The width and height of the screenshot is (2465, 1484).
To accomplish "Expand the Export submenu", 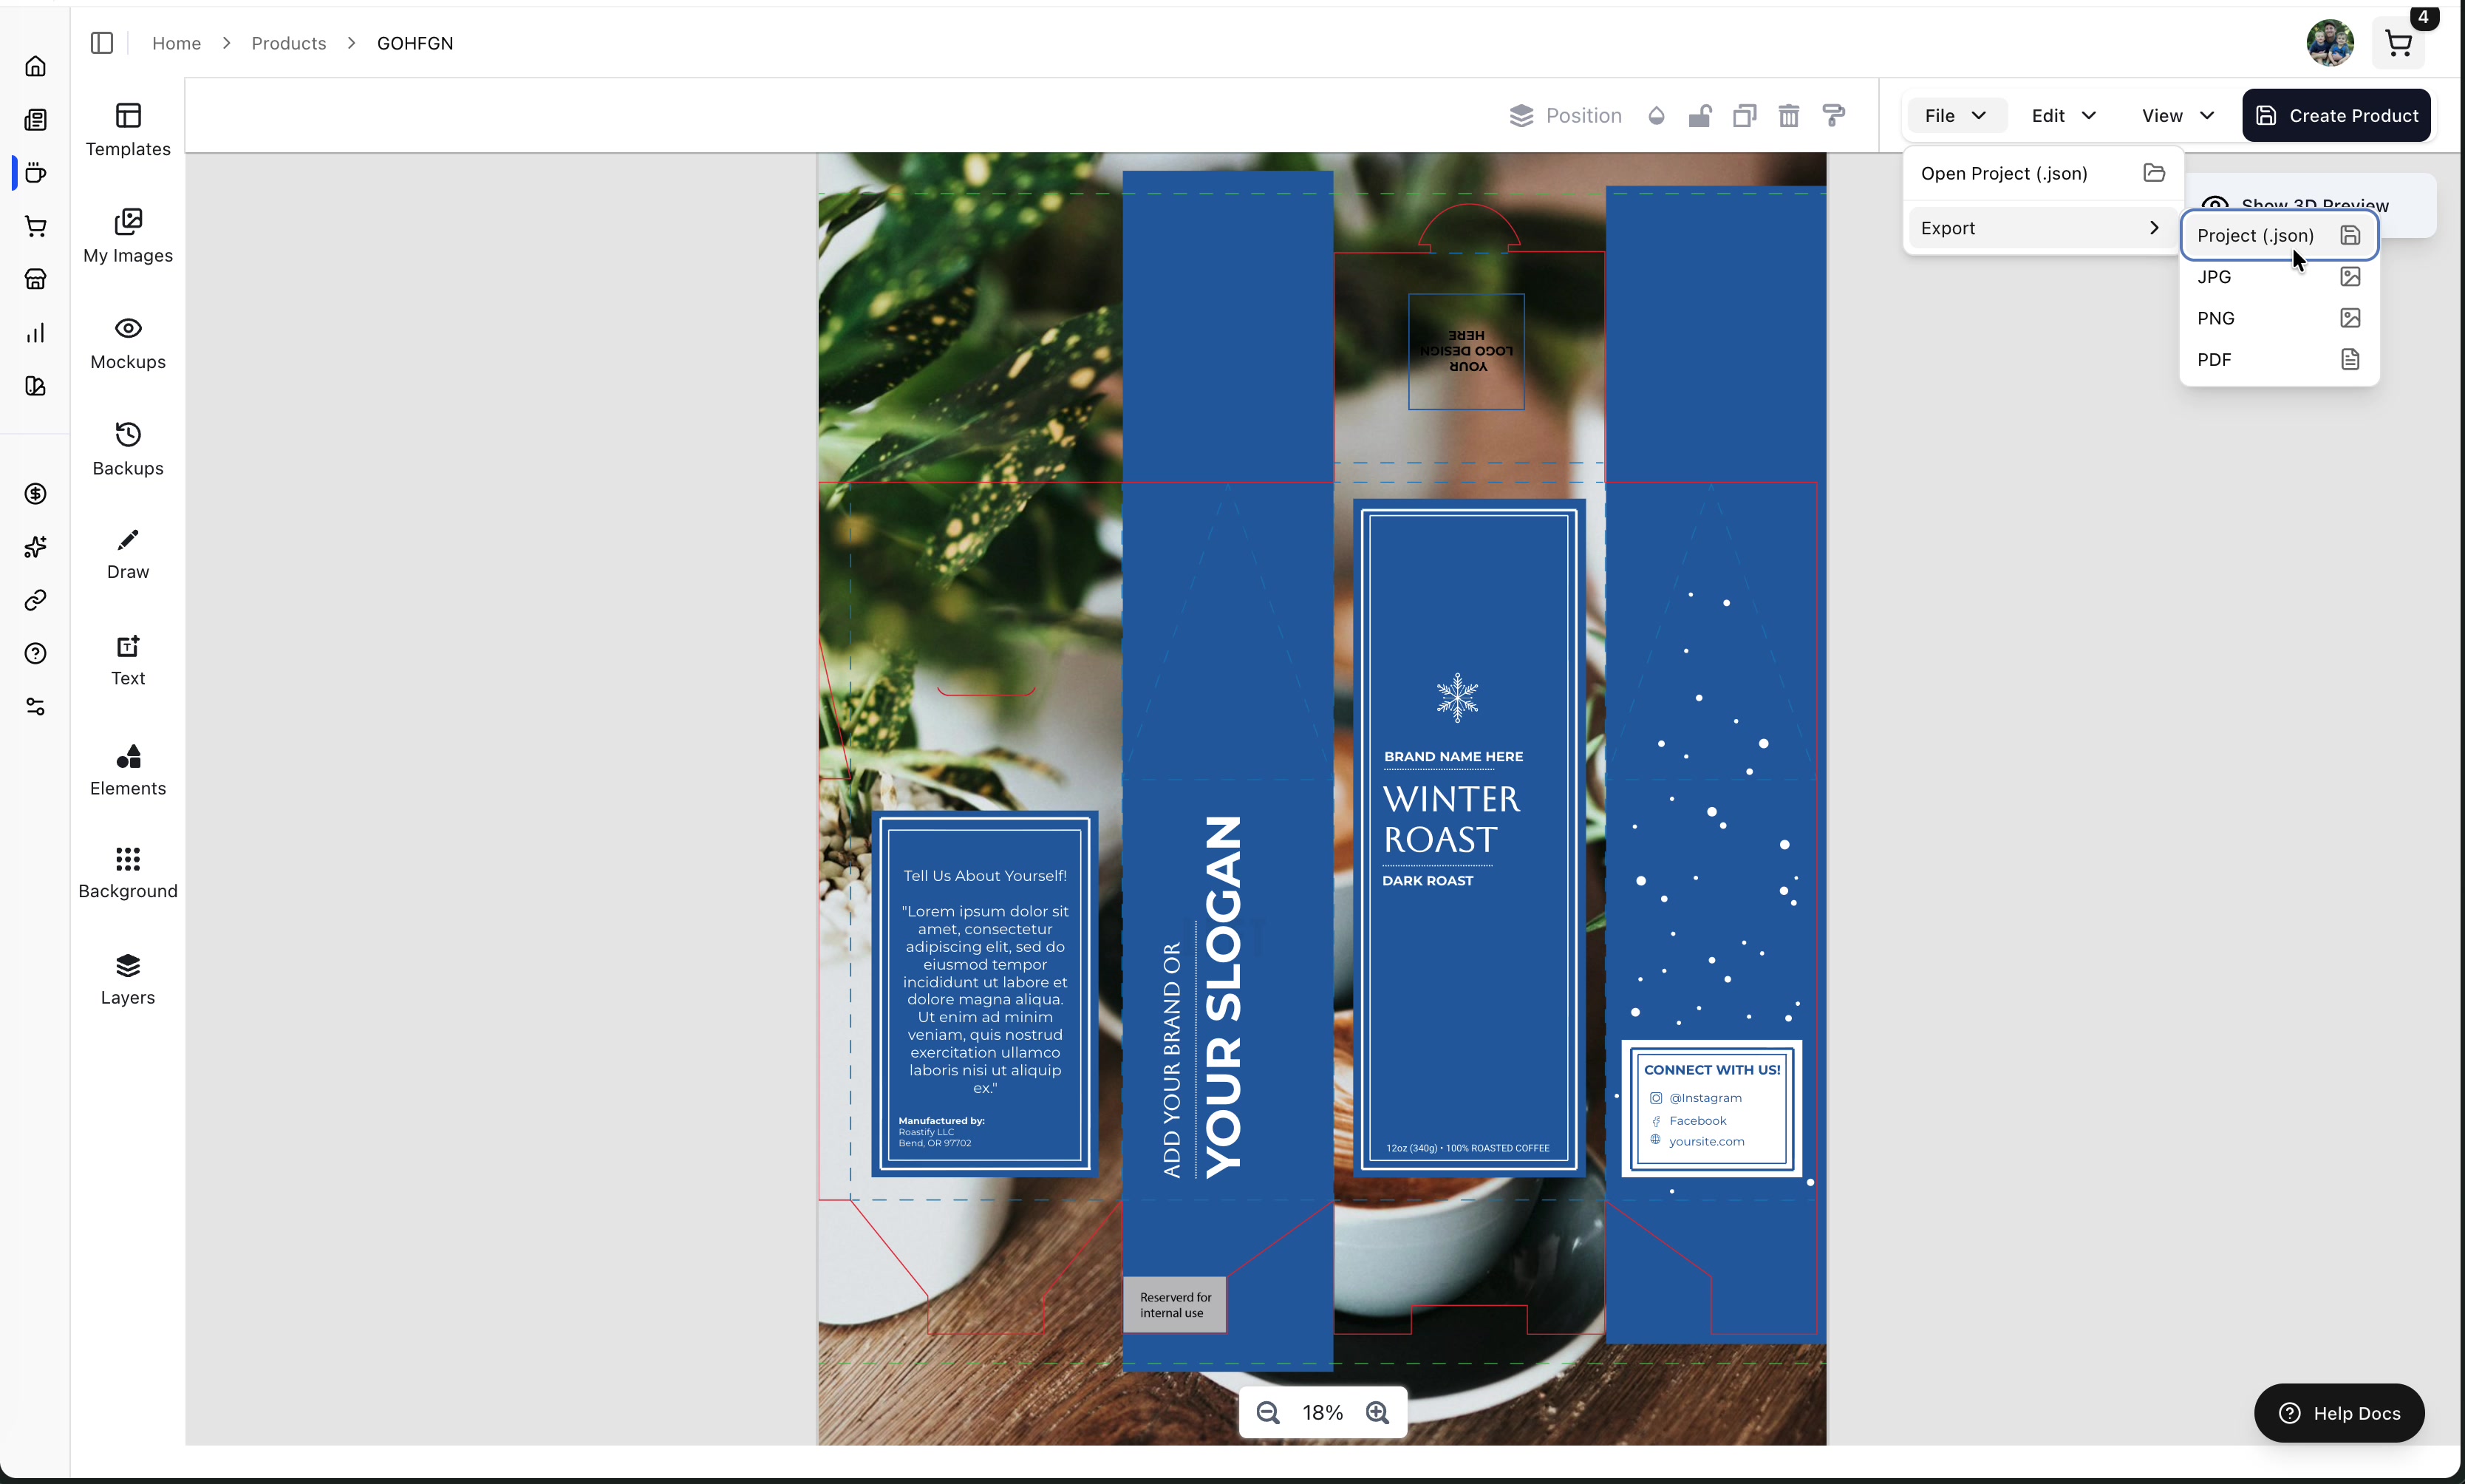I will point(2039,228).
